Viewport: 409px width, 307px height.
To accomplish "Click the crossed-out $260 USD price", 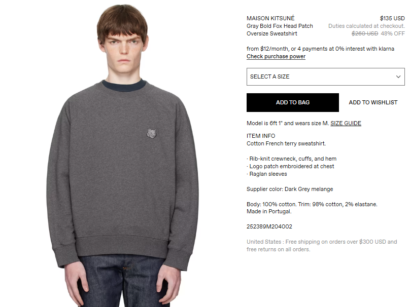I will pyautogui.click(x=365, y=33).
